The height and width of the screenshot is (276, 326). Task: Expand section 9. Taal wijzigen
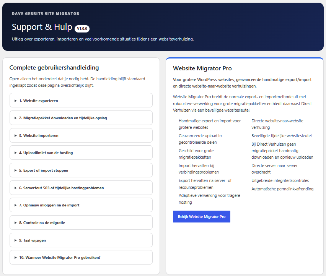tap(81, 240)
